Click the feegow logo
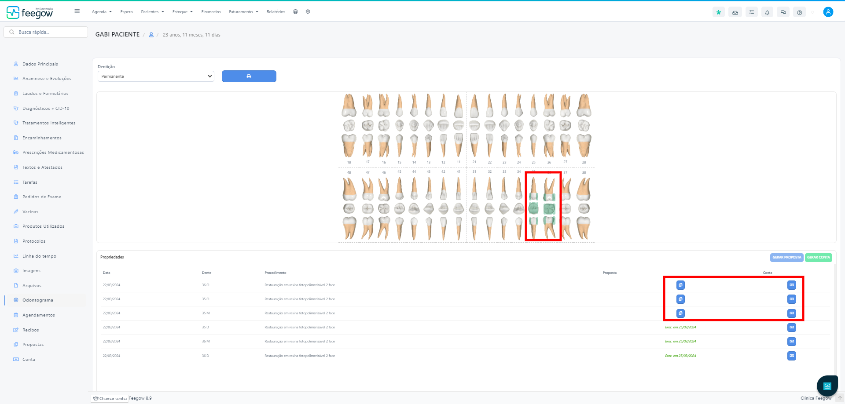 coord(30,12)
